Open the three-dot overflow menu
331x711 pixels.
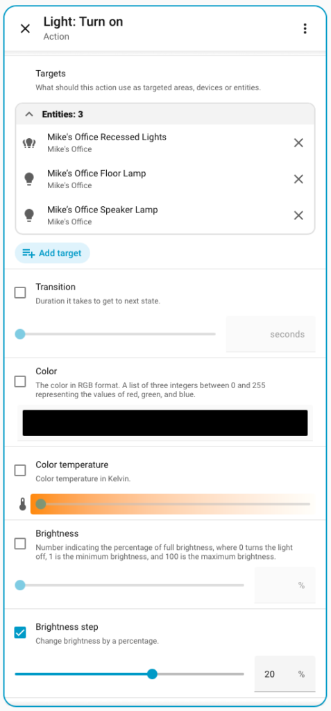tap(305, 28)
